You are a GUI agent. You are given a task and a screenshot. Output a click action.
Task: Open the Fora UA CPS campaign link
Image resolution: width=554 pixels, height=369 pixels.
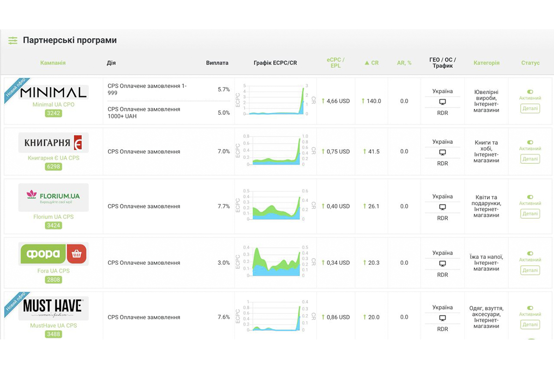tap(54, 271)
